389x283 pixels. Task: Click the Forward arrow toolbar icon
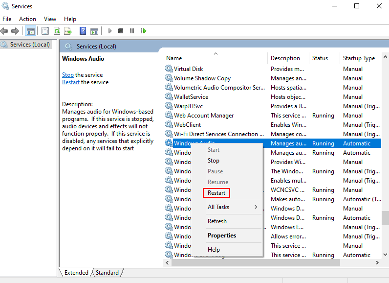[15, 31]
